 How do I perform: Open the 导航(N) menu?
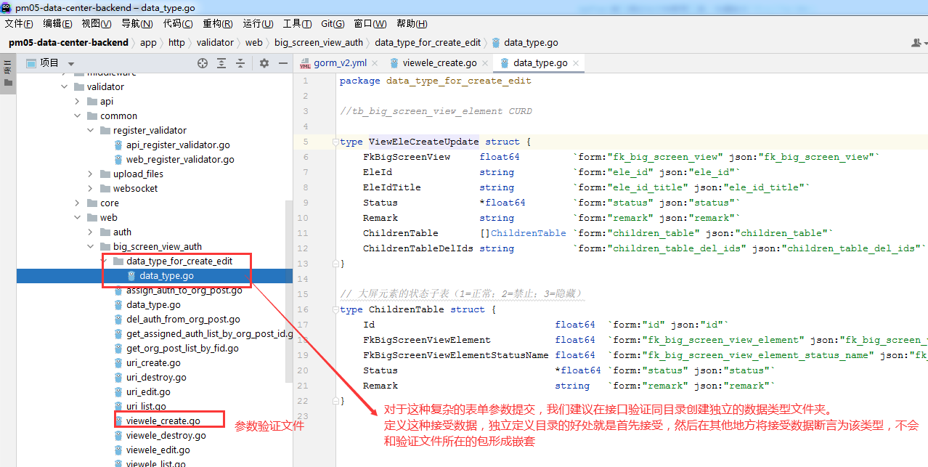[x=137, y=24]
